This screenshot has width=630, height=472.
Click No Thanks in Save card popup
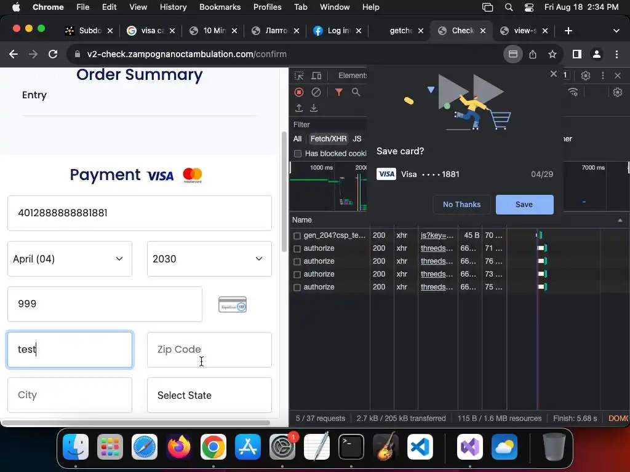click(x=461, y=205)
